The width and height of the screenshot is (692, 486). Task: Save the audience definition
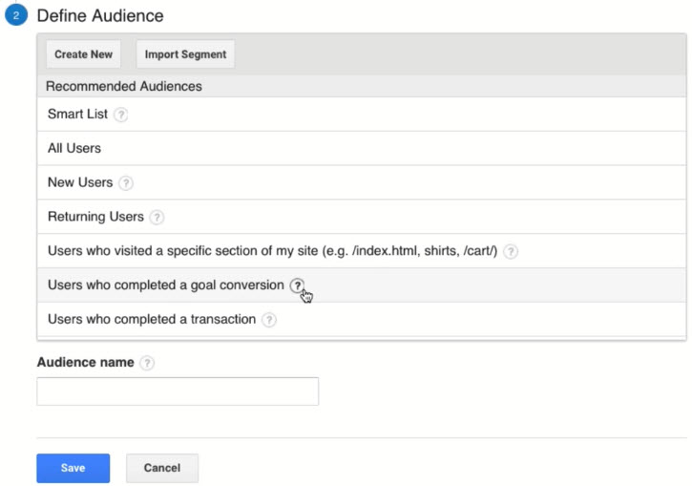coord(73,468)
